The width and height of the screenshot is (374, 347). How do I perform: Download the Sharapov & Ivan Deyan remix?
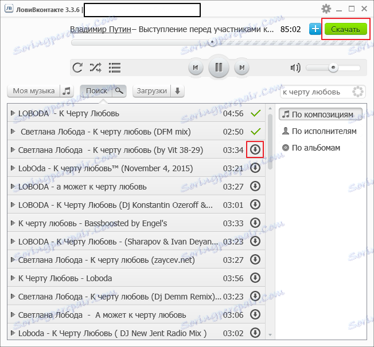pos(255,241)
